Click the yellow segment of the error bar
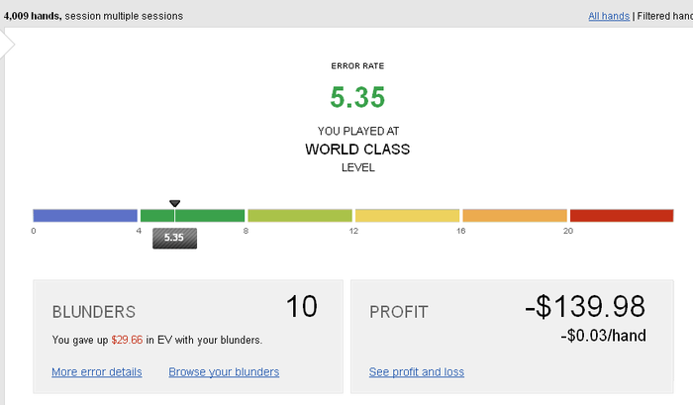This screenshot has height=405, width=693. click(407, 215)
